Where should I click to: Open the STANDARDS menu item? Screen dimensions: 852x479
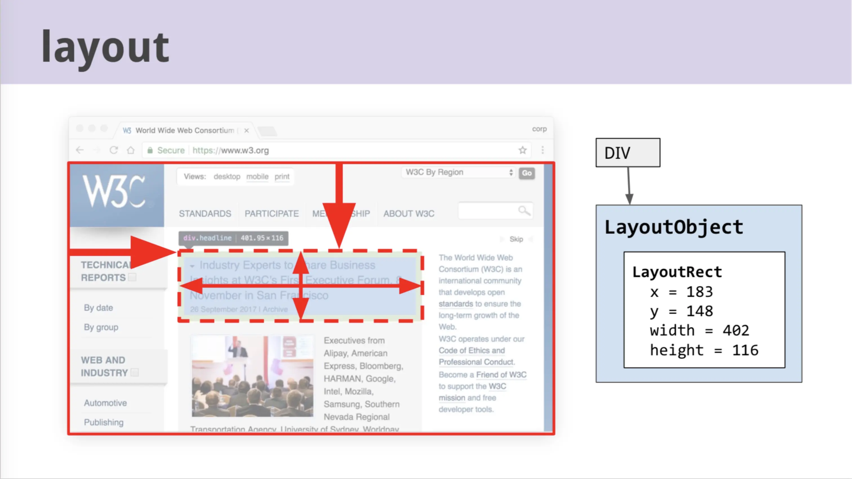click(x=205, y=213)
